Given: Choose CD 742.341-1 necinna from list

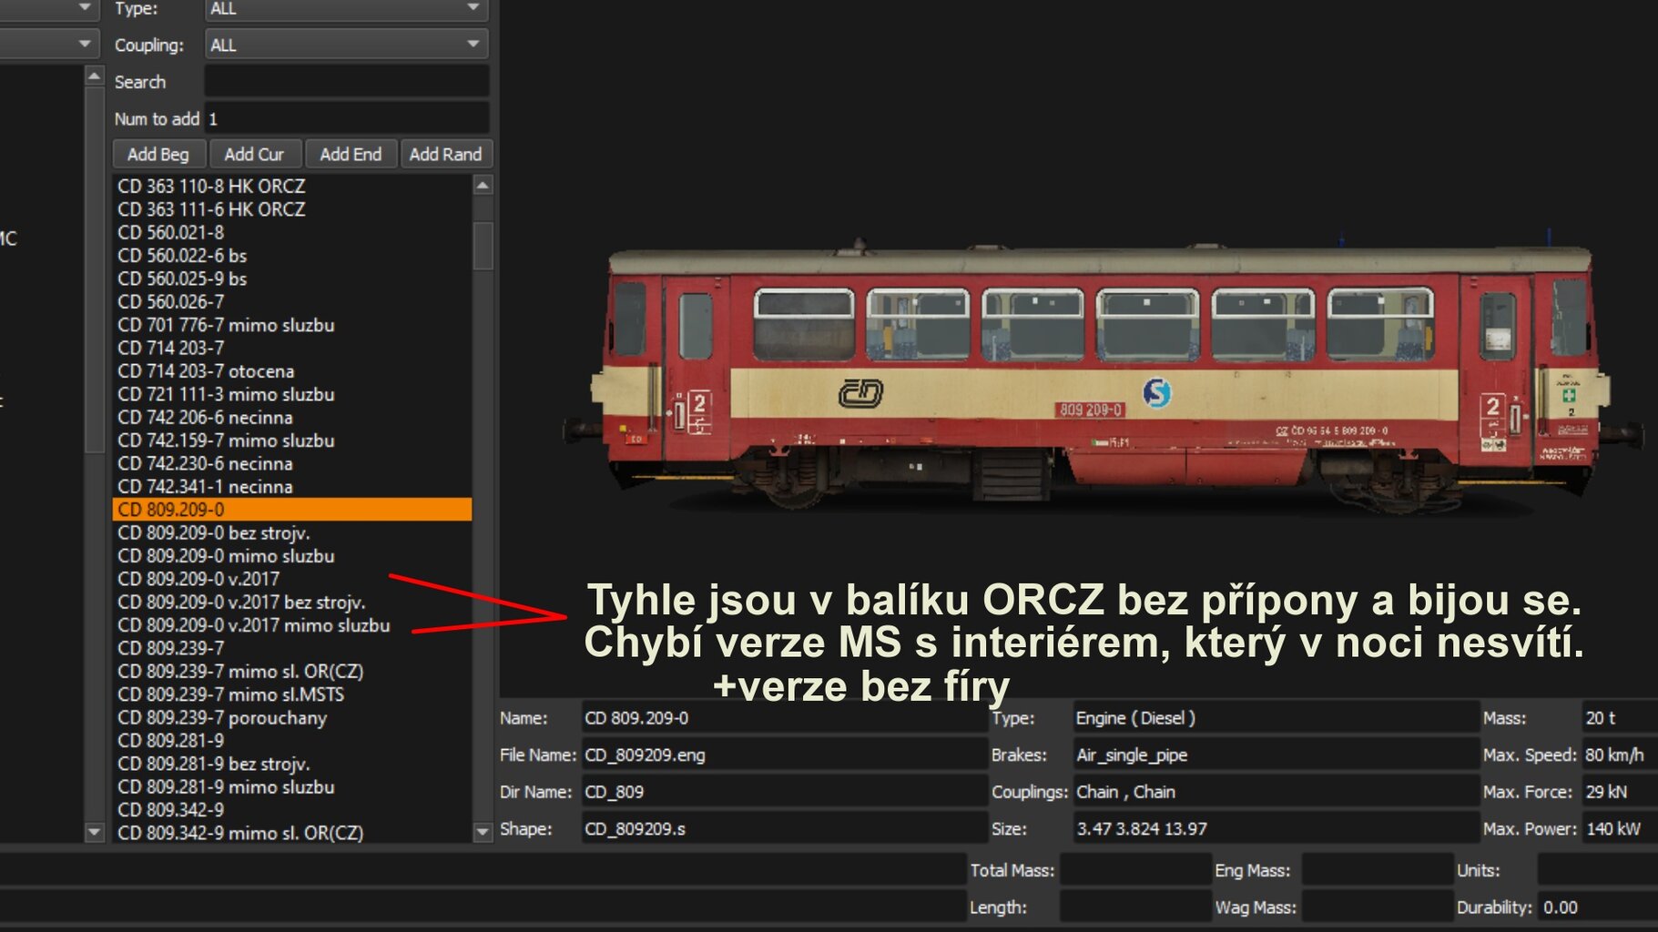Looking at the screenshot, I should tap(205, 487).
